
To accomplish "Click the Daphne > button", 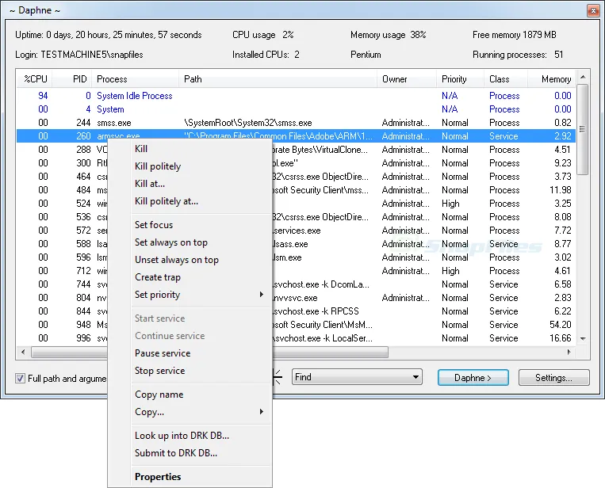I will (x=473, y=377).
